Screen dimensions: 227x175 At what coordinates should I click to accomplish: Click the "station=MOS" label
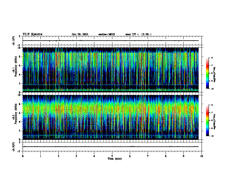point(107,34)
